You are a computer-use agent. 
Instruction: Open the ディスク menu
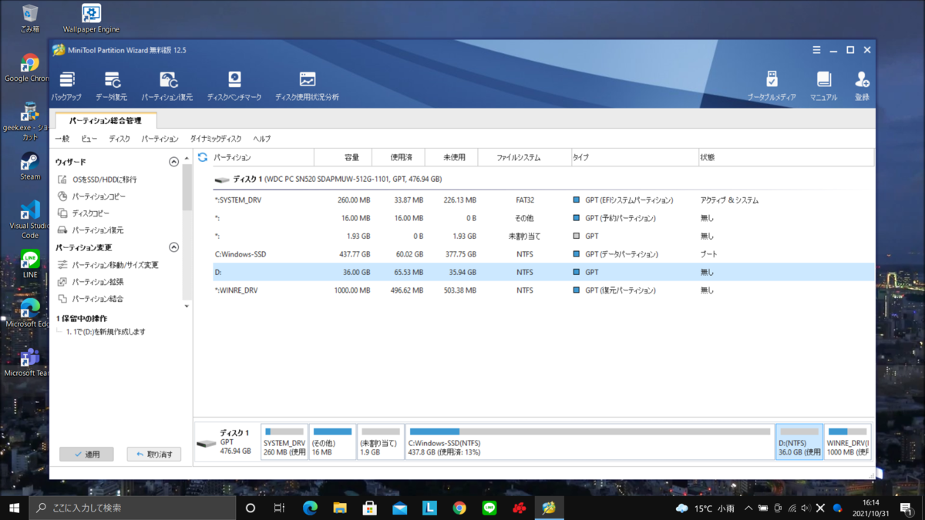click(119, 139)
